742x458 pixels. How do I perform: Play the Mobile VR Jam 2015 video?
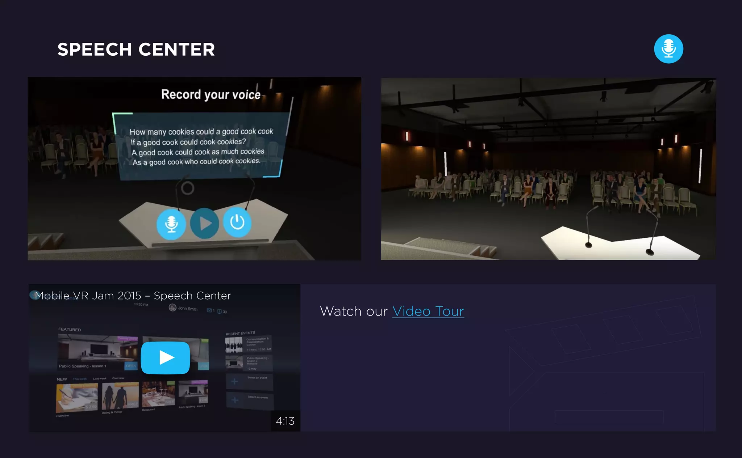[x=166, y=357]
